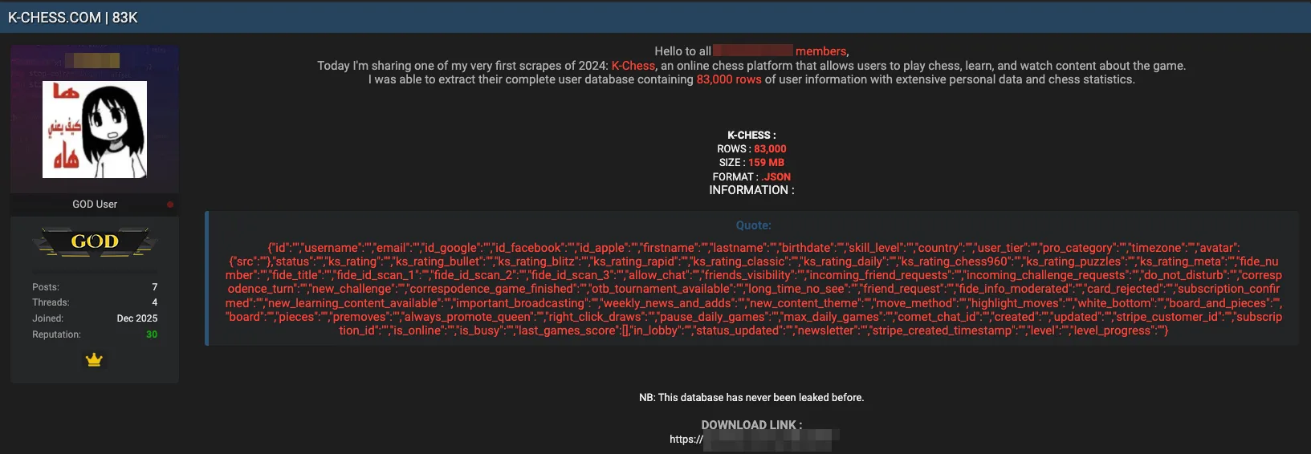Click '83,000 rows' highlighted text
1311x454 pixels.
[729, 79]
